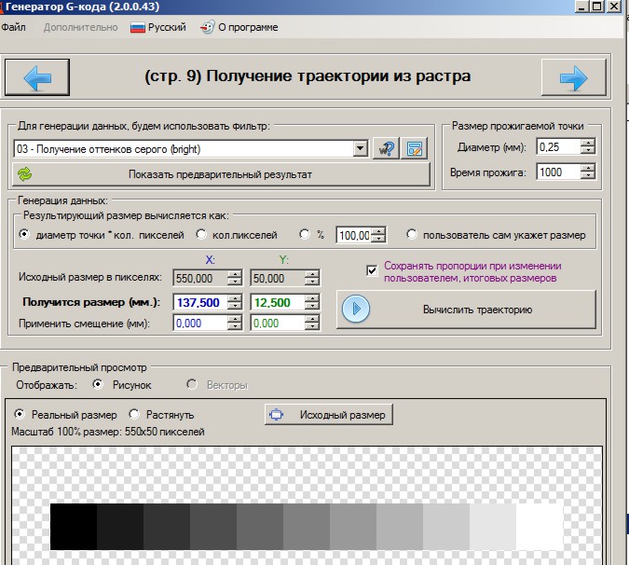
Task: Click Исходный размер button
Action: 329,414
